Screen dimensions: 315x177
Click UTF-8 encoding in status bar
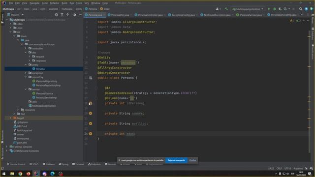tap(287, 168)
